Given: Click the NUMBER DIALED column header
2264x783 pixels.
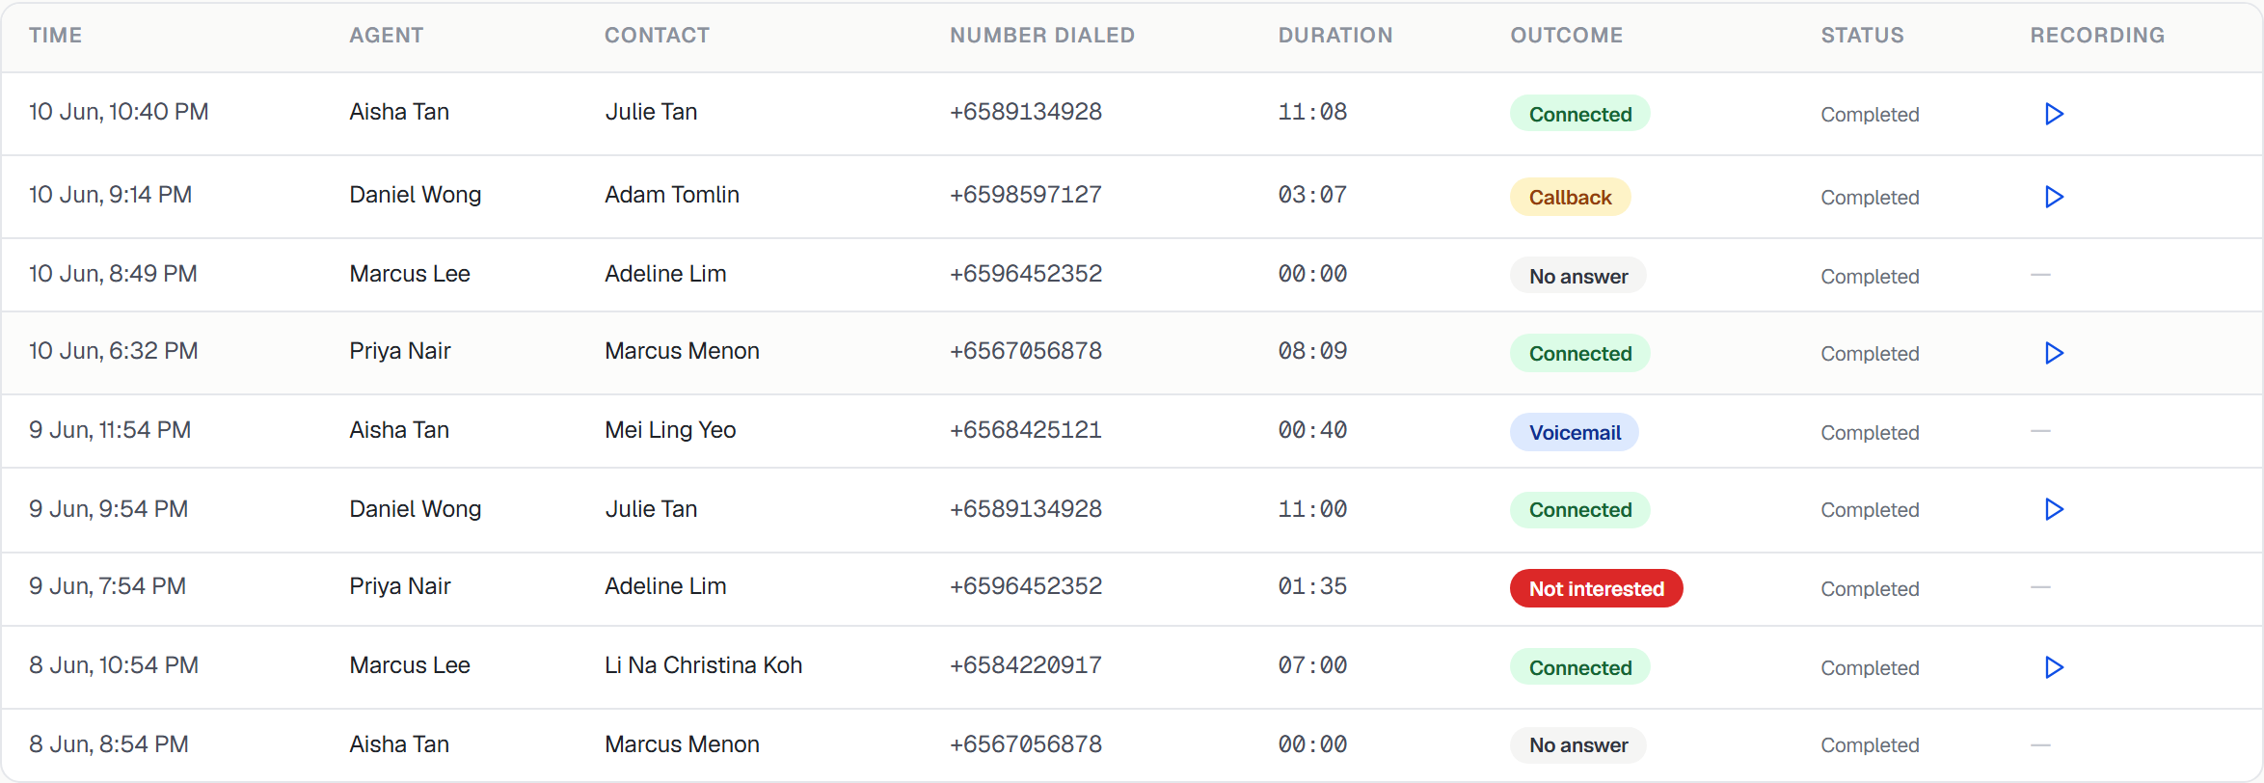Looking at the screenshot, I should coord(1041,36).
